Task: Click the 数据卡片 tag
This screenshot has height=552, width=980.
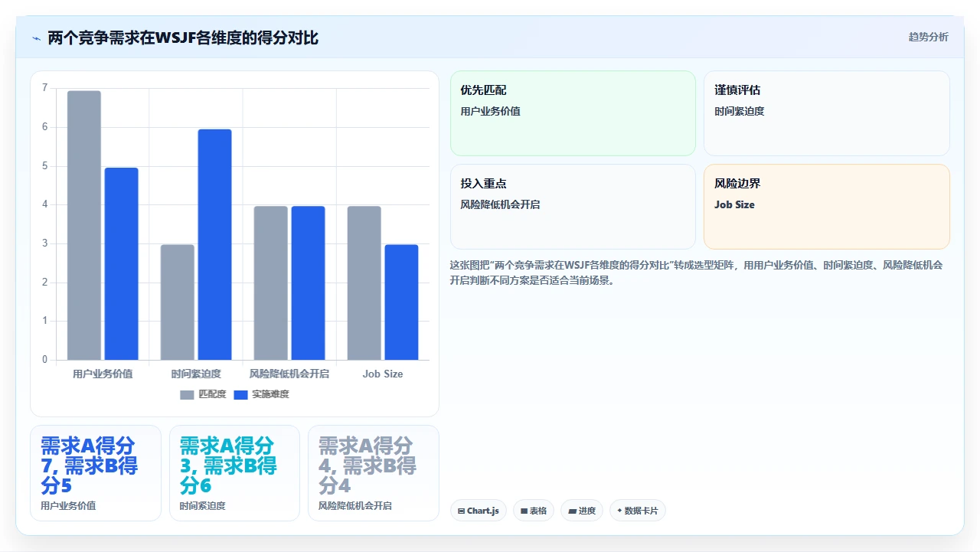Action: coord(638,511)
